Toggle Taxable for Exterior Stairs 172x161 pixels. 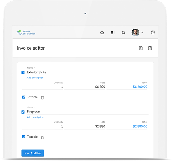click(x=24, y=97)
